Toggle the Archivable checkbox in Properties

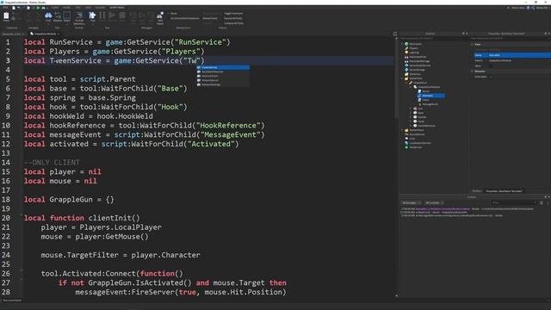click(491, 77)
